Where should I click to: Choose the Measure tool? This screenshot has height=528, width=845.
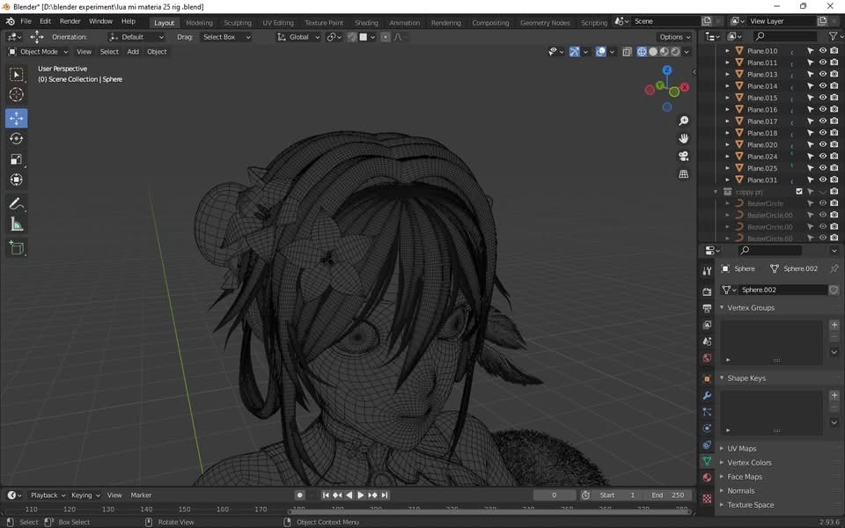[16, 224]
